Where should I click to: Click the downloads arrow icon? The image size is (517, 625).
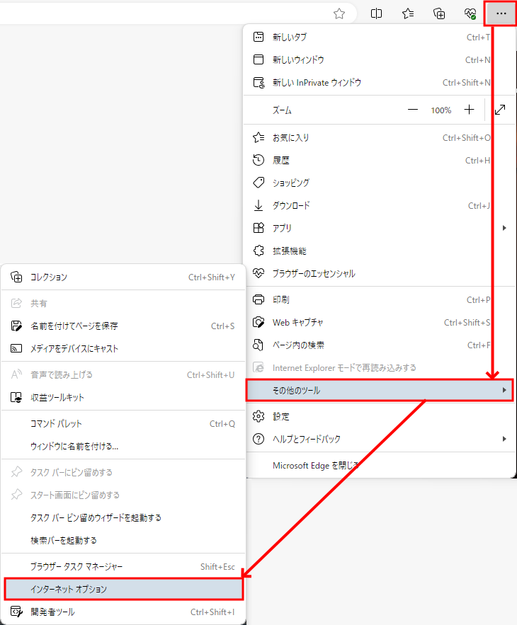[258, 205]
